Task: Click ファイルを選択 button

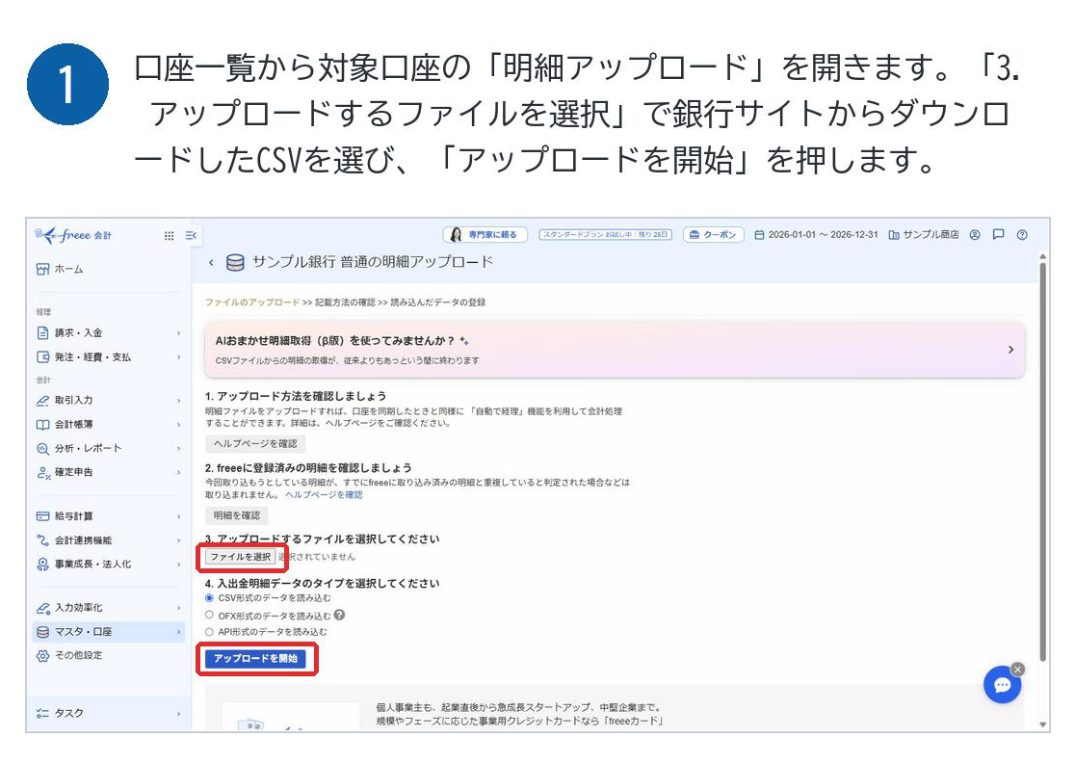Action: pos(240,558)
